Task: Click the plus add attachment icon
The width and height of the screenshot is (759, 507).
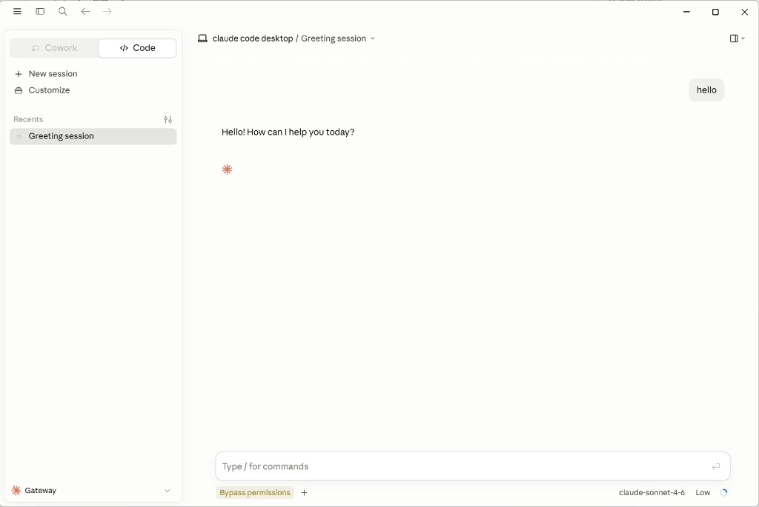Action: [304, 492]
